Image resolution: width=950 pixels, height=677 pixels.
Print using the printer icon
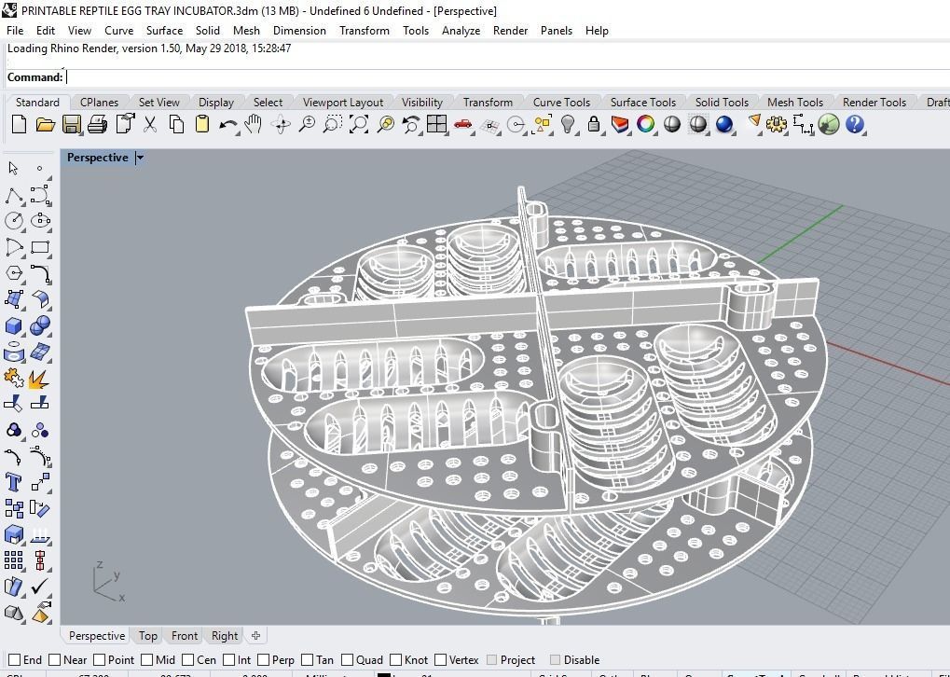[98, 125]
